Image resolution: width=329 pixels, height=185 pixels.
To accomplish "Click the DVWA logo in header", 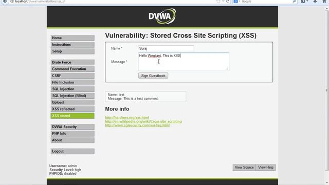I will [x=162, y=16].
